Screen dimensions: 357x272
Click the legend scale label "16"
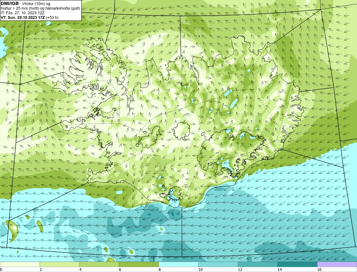pyautogui.click(x=319, y=270)
